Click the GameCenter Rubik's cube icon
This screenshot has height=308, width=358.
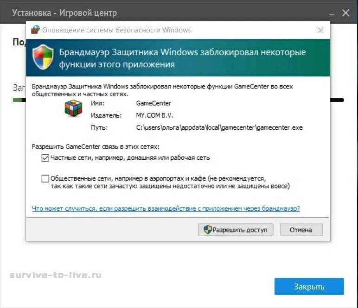point(74,108)
